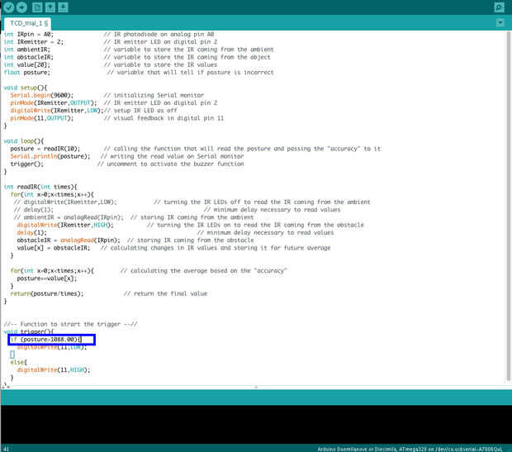Click the 'pinMode(11,OUTPUT);' line
This screenshot has width=512, height=452.
pos(42,118)
